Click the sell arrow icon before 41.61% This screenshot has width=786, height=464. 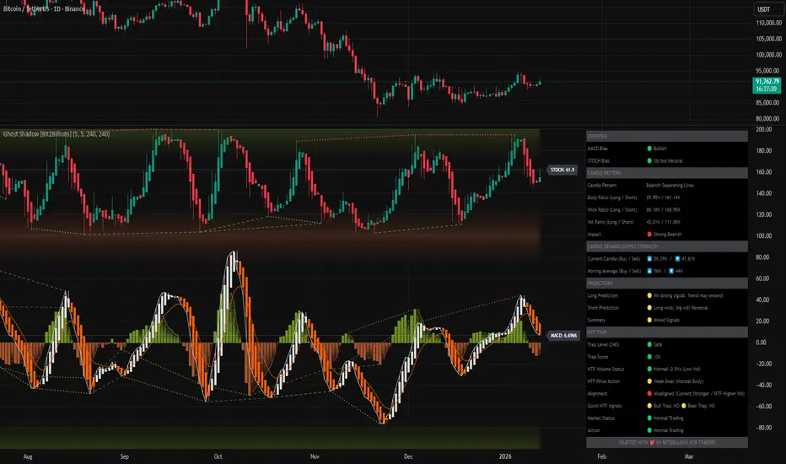click(x=677, y=259)
